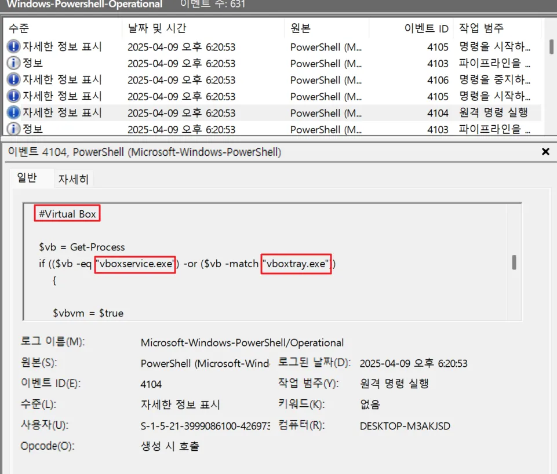
Task: Click Opcode value 생성 시 호출
Action: click(170, 446)
